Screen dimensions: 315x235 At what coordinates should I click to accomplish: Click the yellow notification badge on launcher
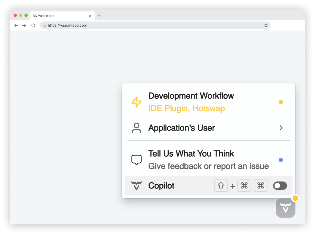click(x=295, y=198)
